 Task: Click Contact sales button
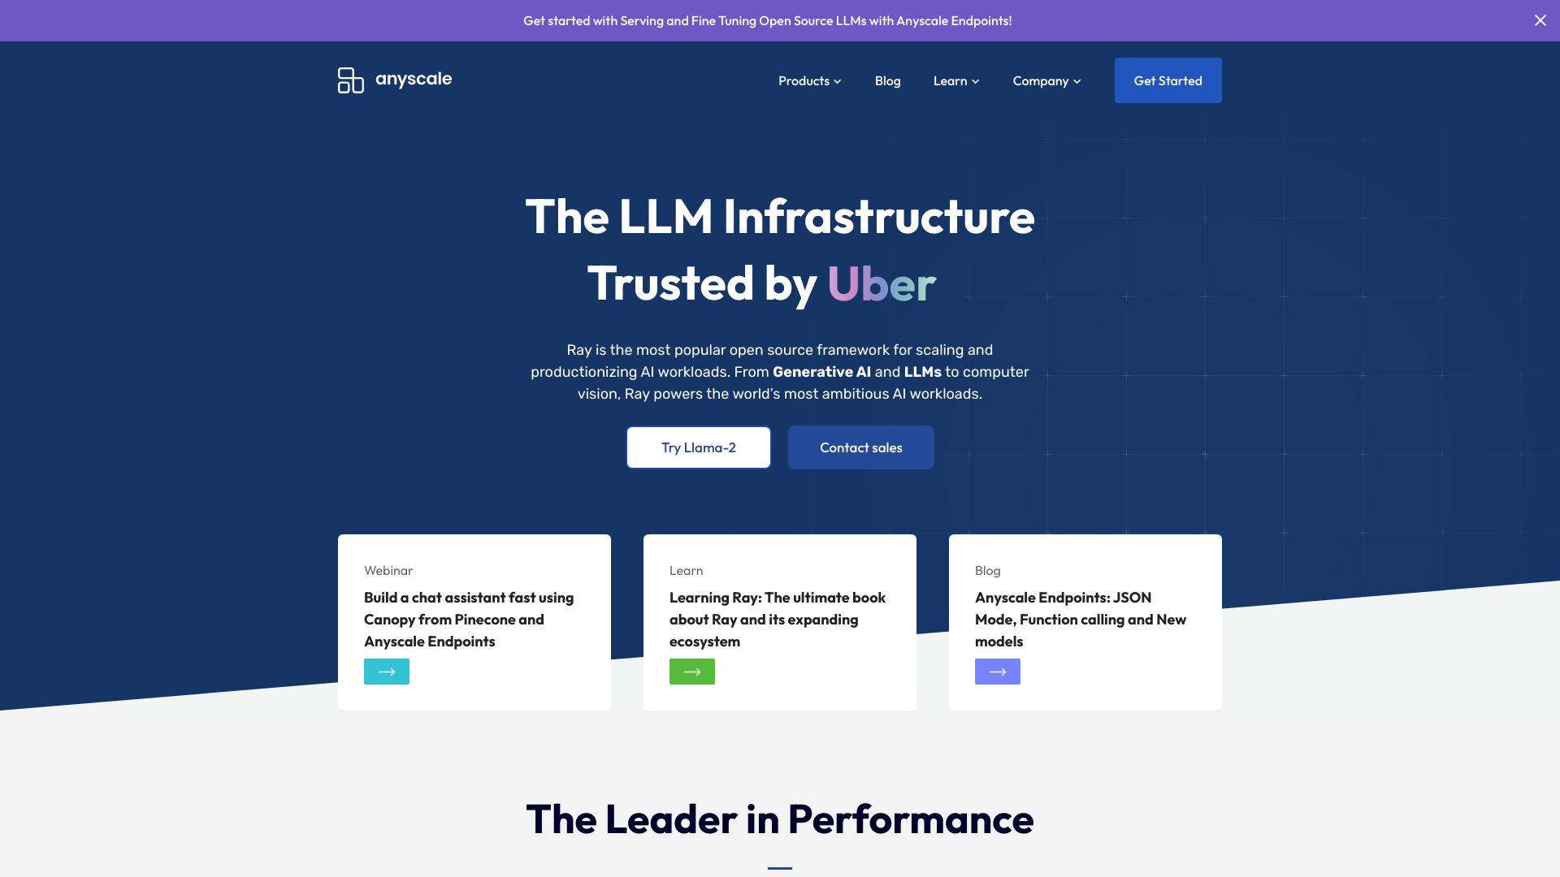point(860,447)
